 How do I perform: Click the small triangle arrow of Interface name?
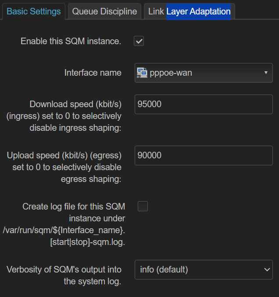[x=266, y=73]
